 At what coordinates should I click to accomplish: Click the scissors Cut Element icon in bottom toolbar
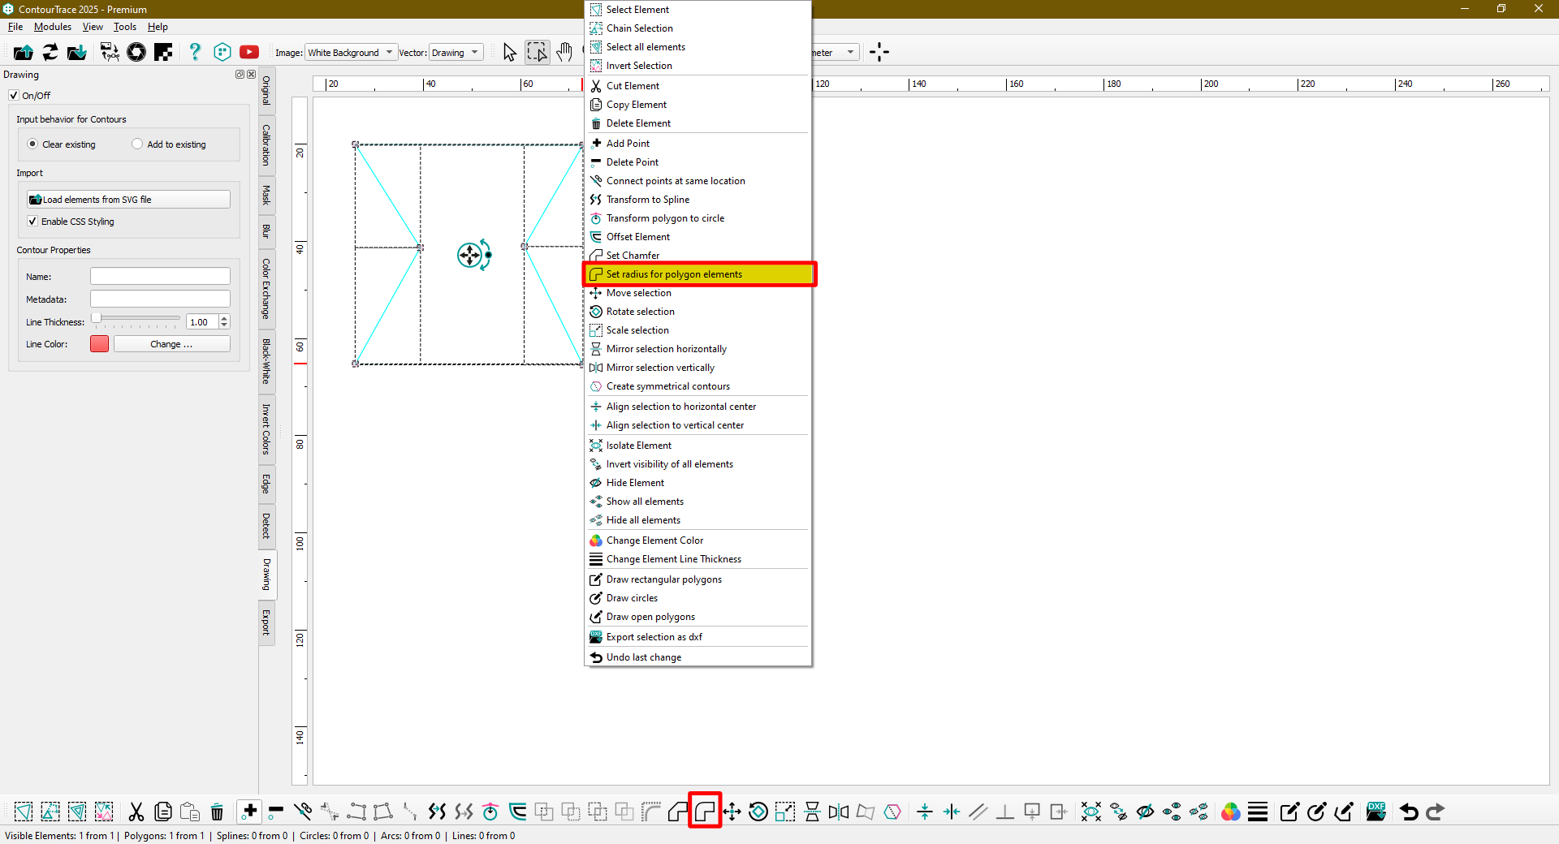click(x=136, y=812)
